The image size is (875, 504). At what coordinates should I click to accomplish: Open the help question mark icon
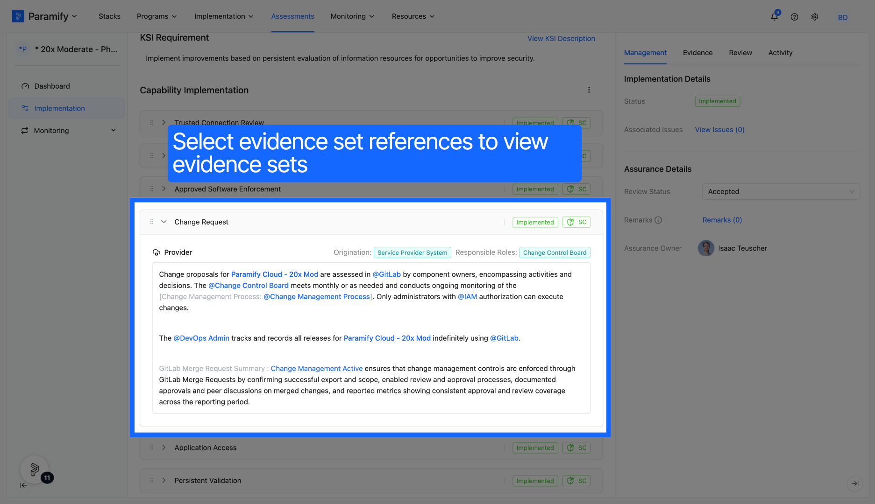click(x=794, y=17)
